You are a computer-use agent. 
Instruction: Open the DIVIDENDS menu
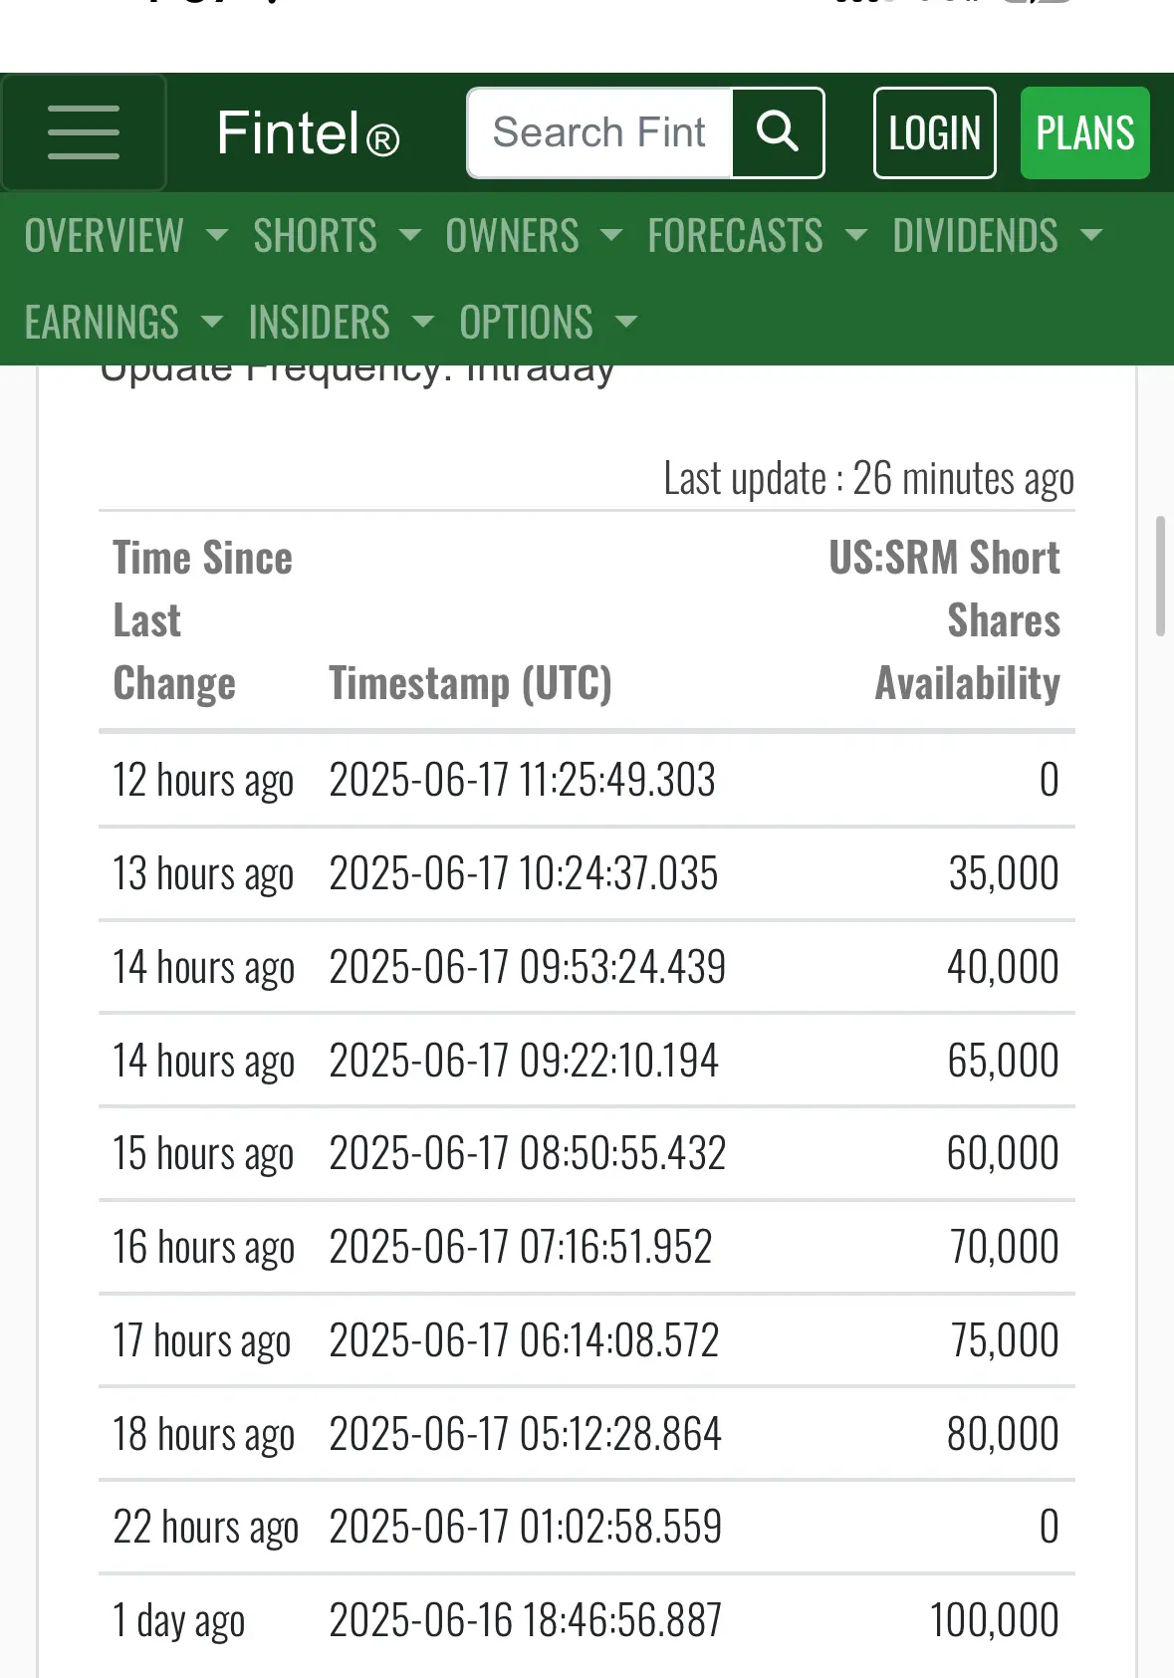tap(998, 236)
